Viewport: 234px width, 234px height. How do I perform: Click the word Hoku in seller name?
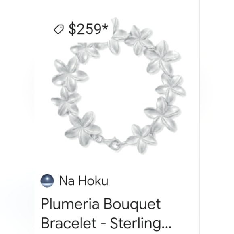93,181
